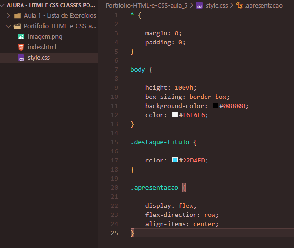The width and height of the screenshot is (294, 248).
Task: Click the #F6F6F6 hex value text
Action: tap(192, 115)
